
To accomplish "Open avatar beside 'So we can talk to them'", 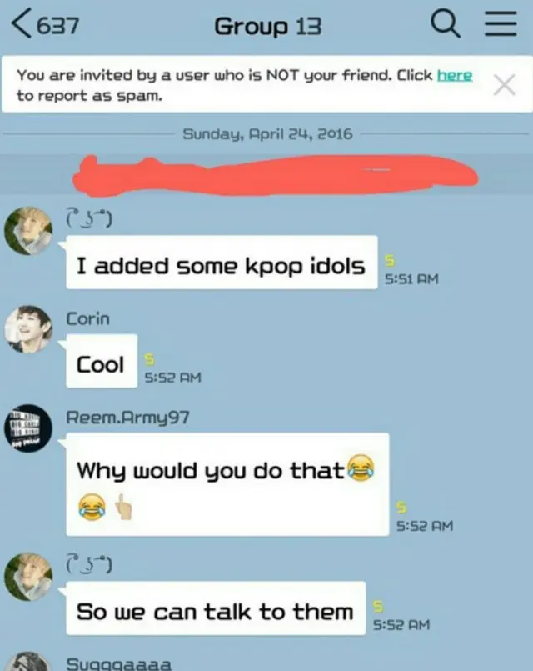I will pos(28,577).
